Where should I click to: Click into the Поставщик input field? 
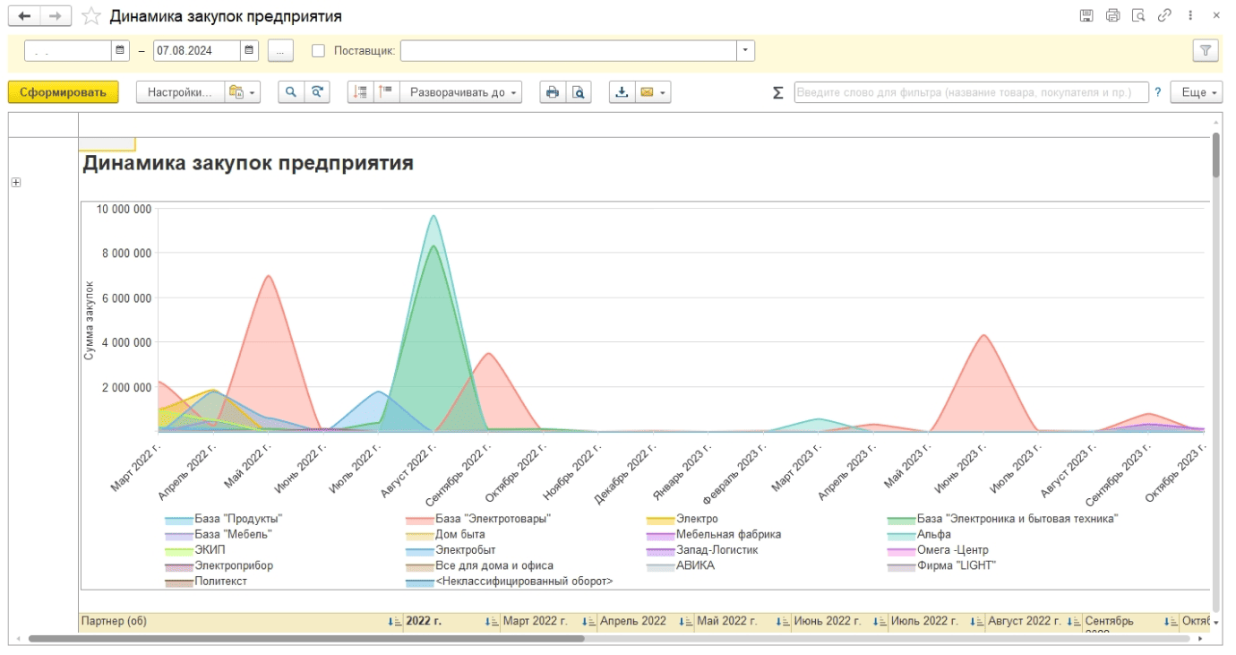(x=568, y=51)
